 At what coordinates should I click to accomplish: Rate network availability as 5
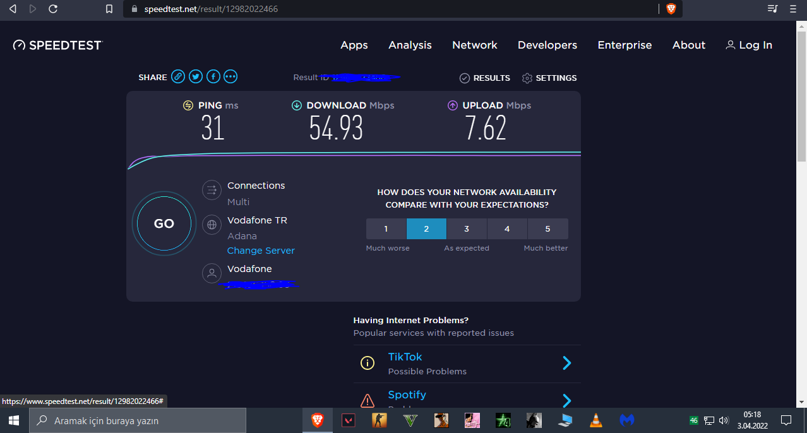(x=547, y=228)
